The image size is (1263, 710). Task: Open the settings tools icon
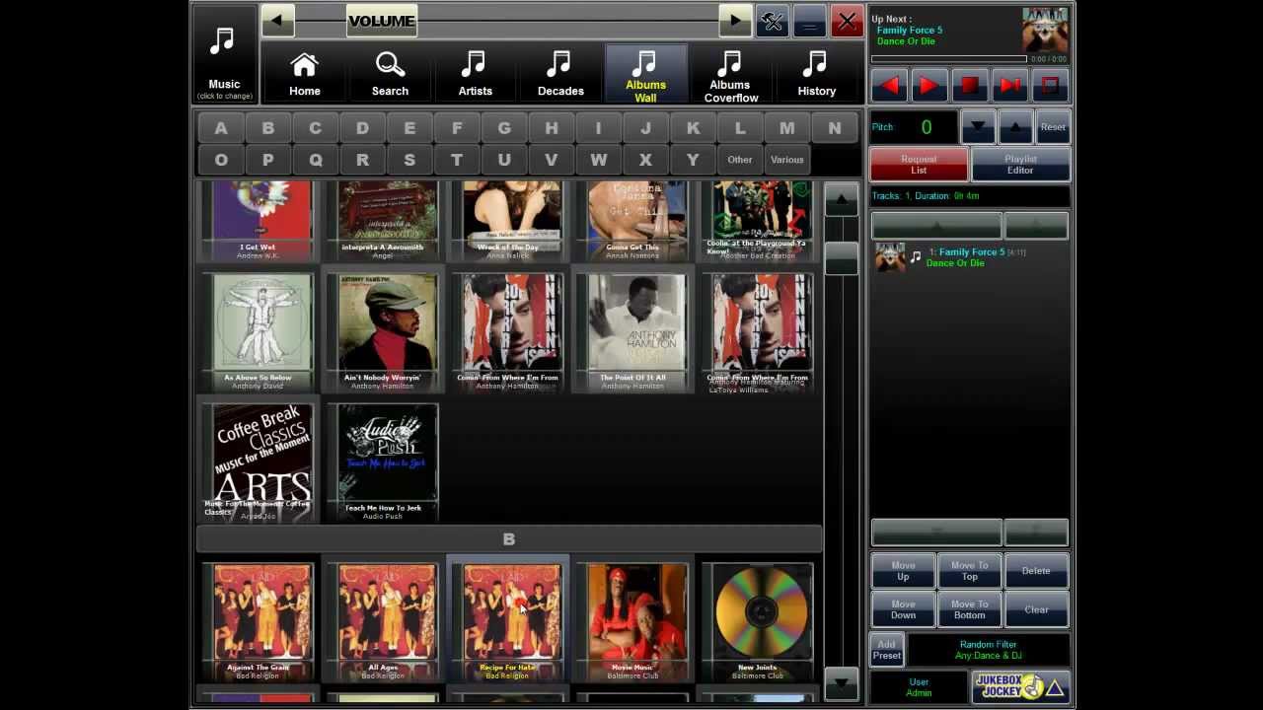pyautogui.click(x=772, y=22)
